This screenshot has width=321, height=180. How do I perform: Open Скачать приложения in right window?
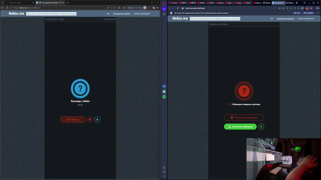click(x=305, y=18)
